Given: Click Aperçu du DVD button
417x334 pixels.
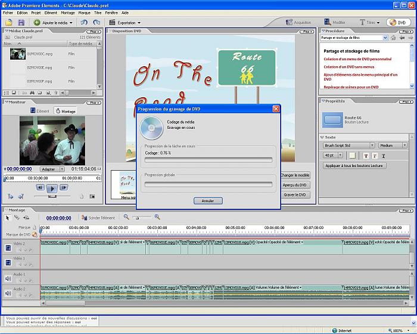Looking at the screenshot, I should [295, 185].
